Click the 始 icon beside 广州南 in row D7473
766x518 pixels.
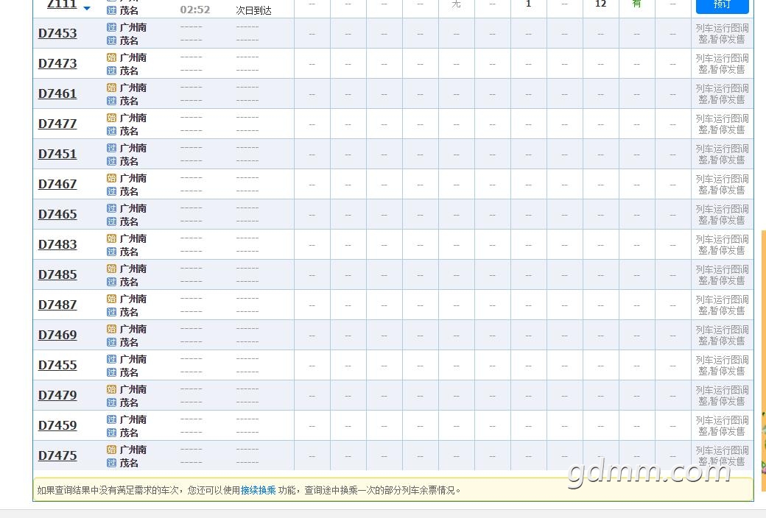tap(111, 57)
